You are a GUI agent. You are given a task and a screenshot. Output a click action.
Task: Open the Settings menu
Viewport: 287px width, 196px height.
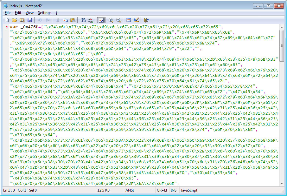(44, 13)
